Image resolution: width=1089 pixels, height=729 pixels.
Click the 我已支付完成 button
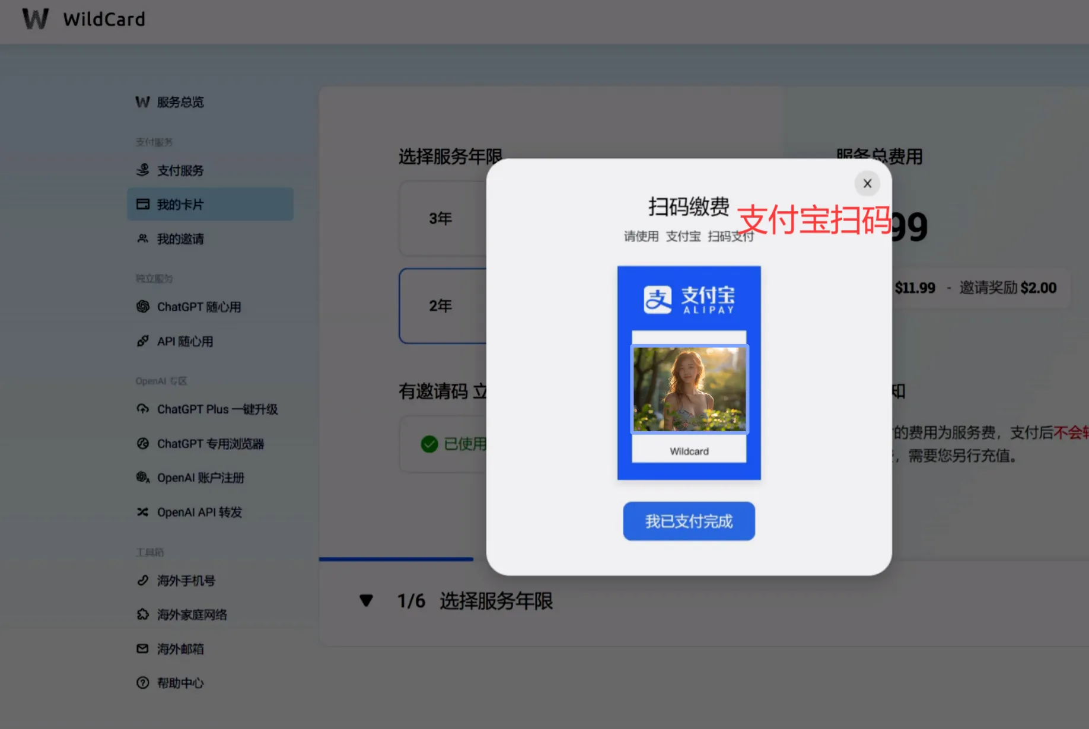point(689,521)
